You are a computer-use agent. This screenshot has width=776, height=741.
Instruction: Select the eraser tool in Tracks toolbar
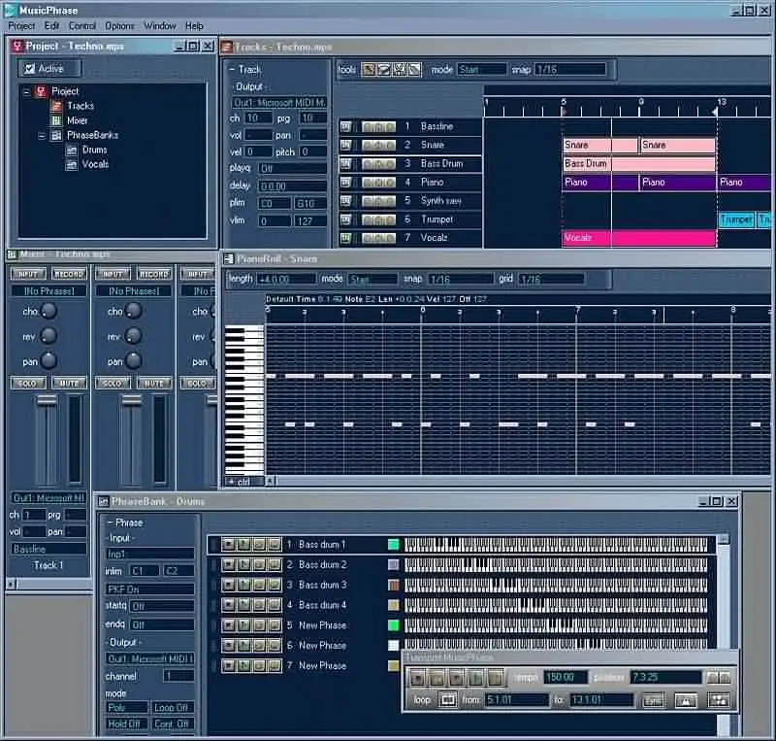click(384, 69)
